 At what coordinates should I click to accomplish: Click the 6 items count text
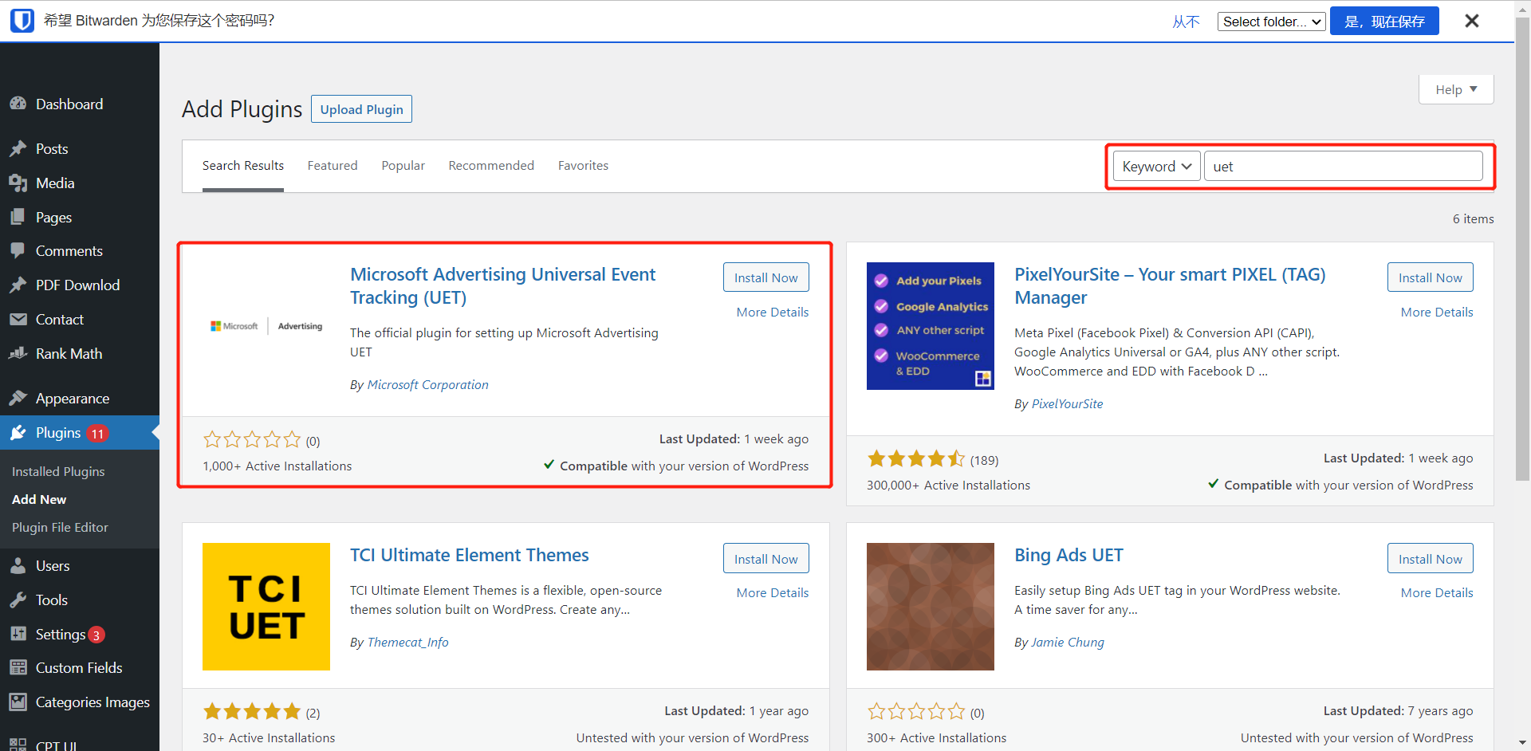[1473, 218]
